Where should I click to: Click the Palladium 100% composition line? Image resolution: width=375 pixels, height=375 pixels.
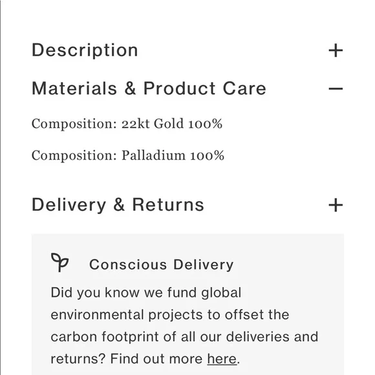(x=128, y=155)
